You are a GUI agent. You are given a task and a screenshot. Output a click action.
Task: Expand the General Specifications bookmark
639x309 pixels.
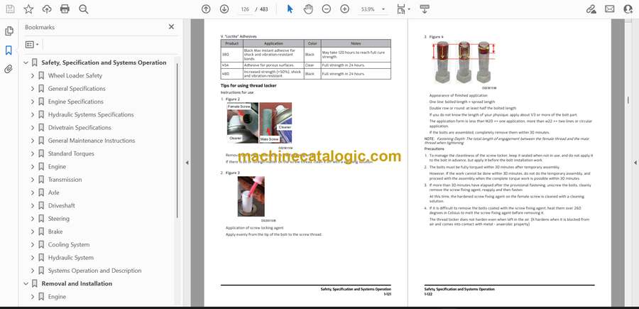[x=33, y=89]
